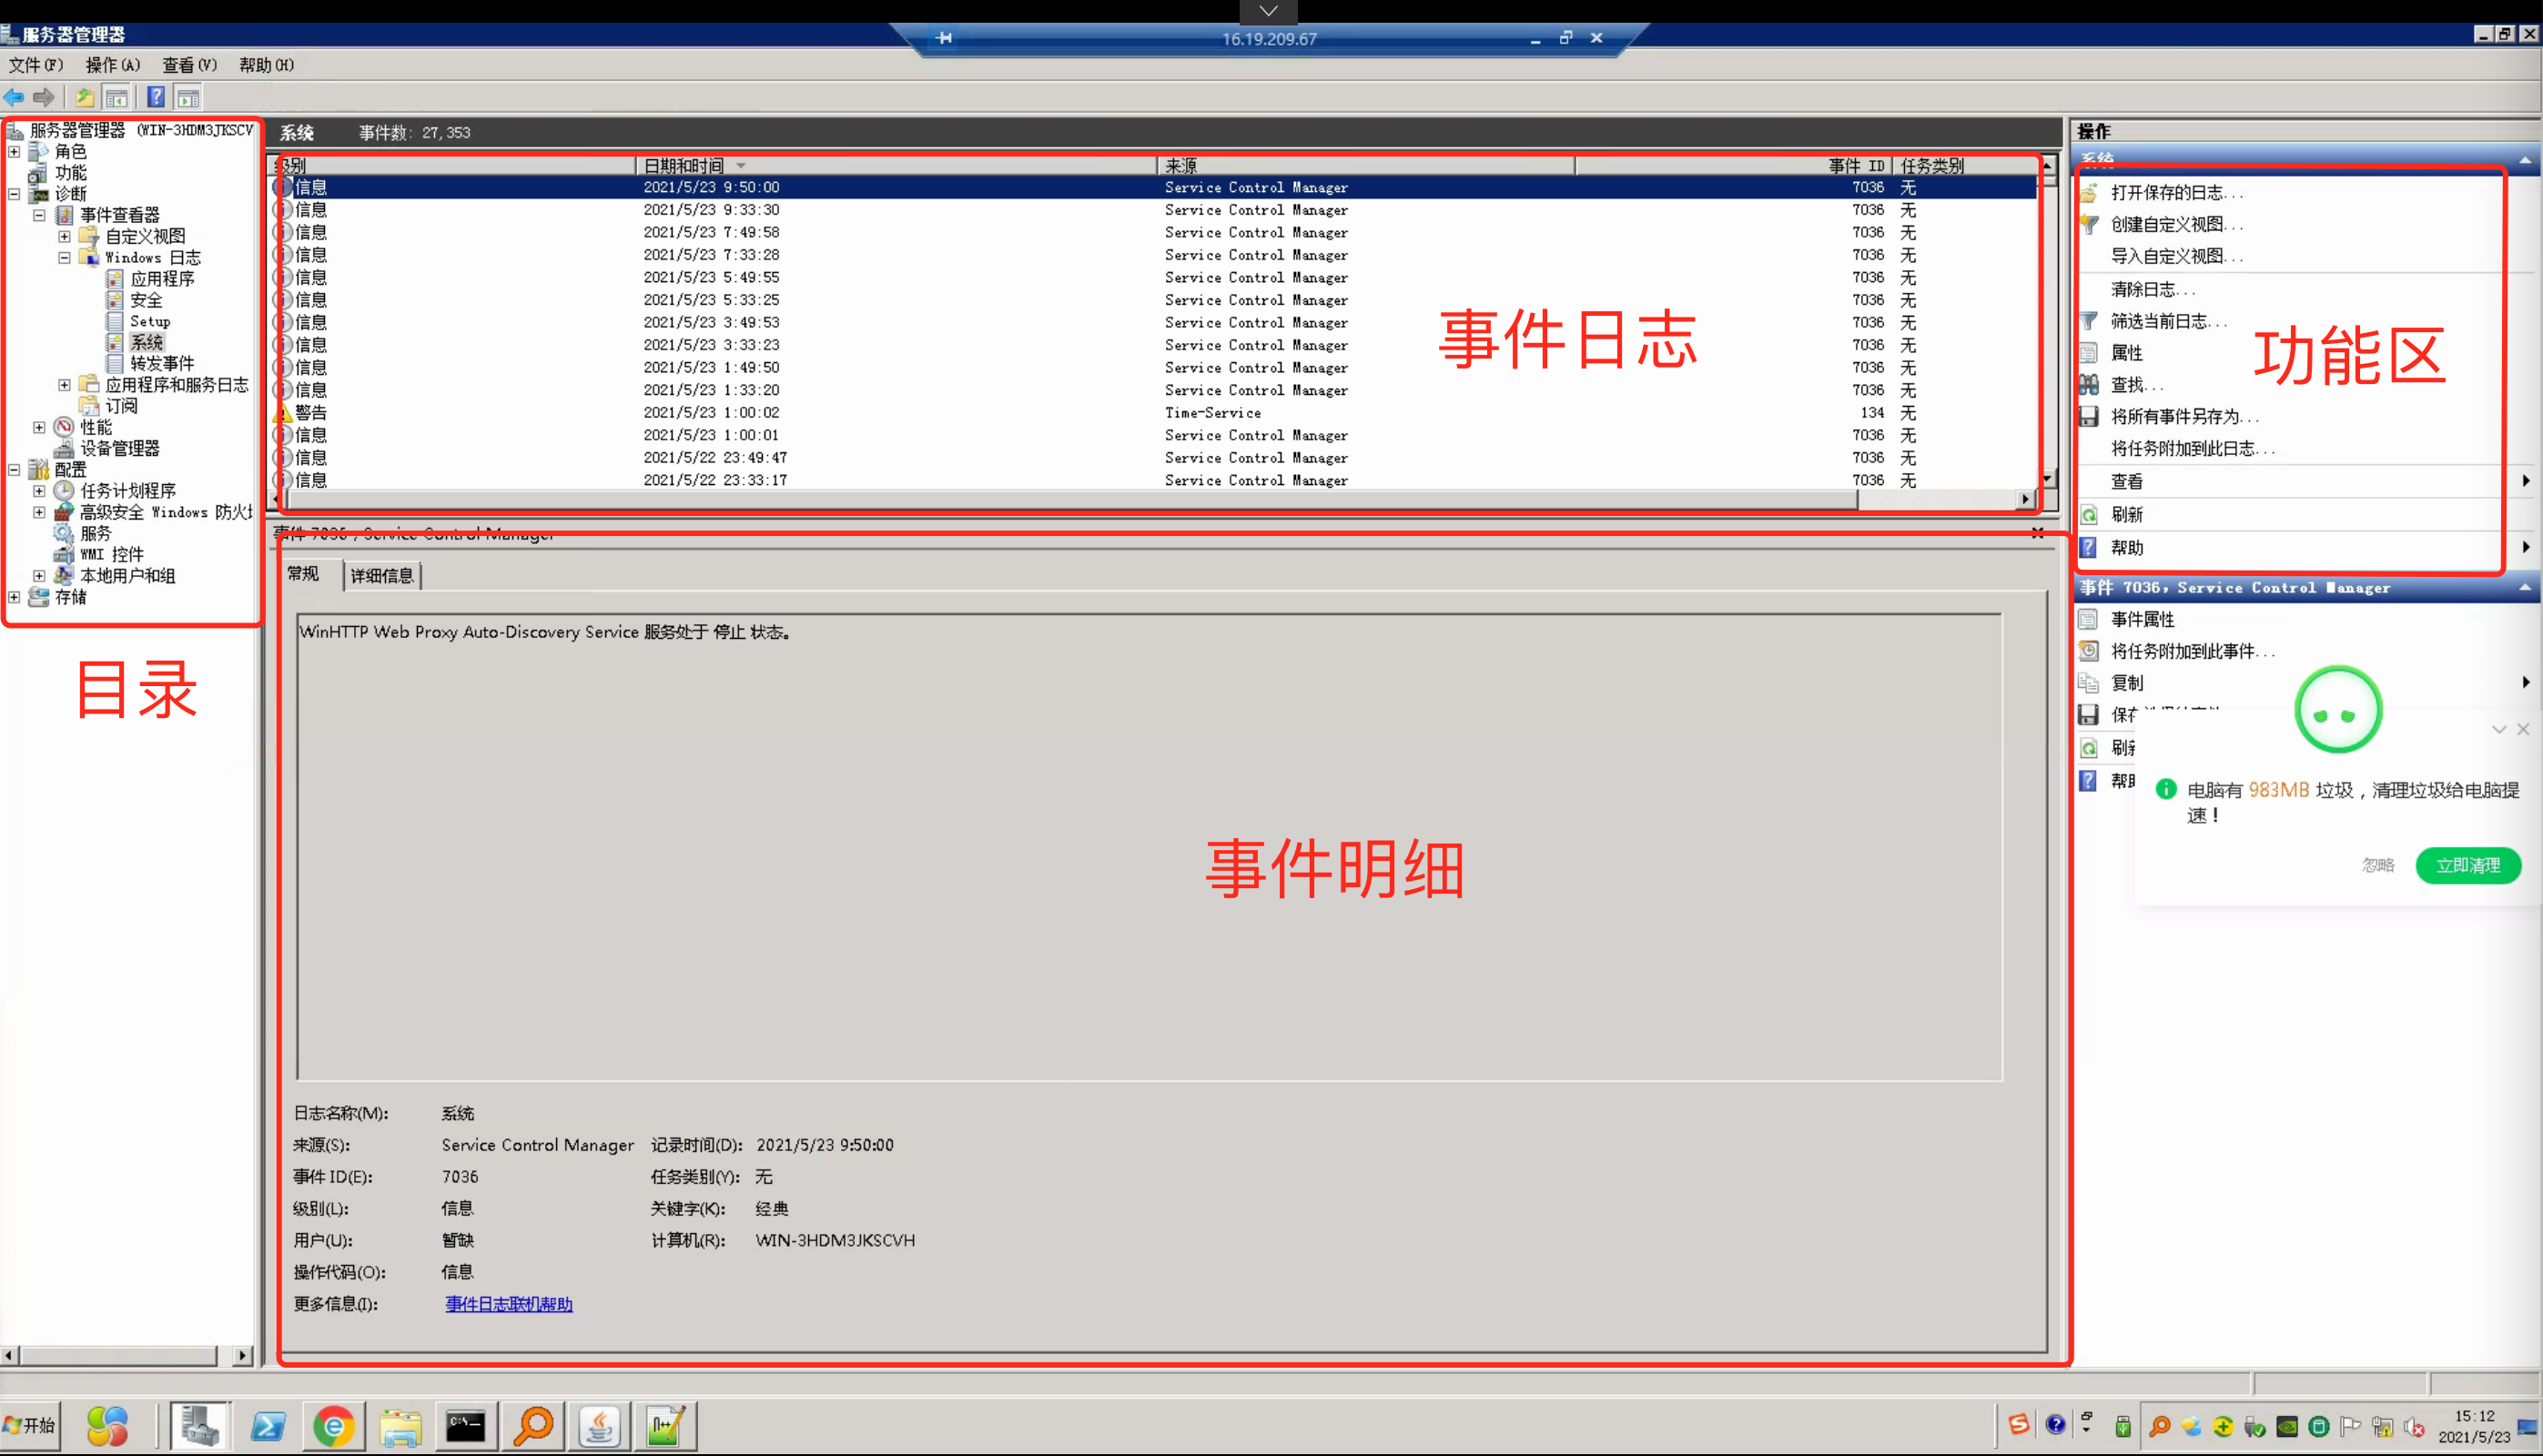The image size is (2543, 1456).
Task: Click the Find binoculars icon (查找)
Action: click(x=2089, y=385)
